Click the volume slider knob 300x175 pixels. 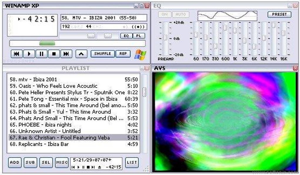(x=91, y=36)
